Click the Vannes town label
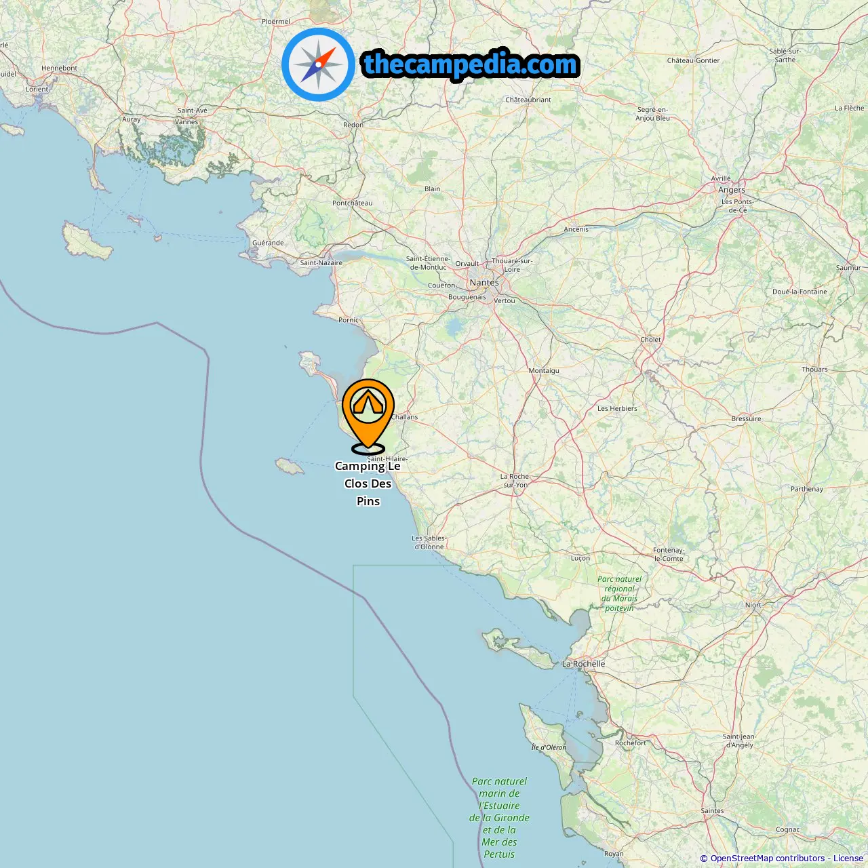868x868 pixels. (x=186, y=122)
